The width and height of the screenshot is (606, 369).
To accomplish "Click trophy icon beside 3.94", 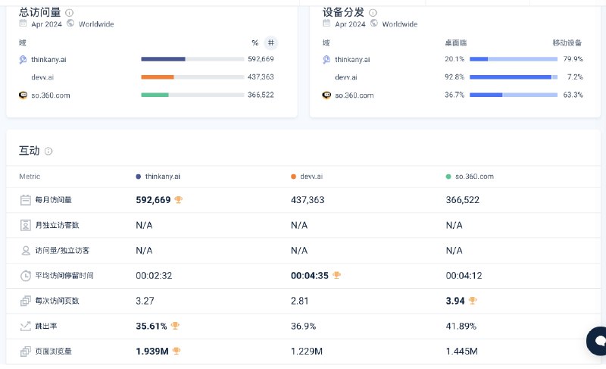I will (x=472, y=300).
